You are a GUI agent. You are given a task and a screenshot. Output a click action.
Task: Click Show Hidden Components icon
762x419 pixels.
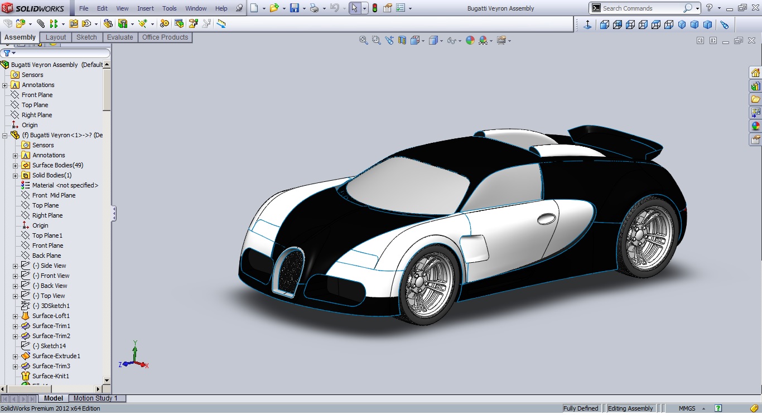108,24
